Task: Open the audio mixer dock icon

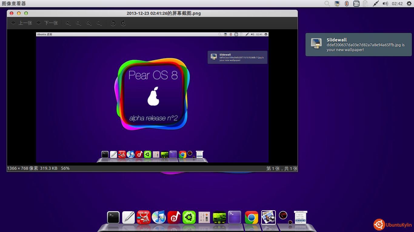Action: 204,217
